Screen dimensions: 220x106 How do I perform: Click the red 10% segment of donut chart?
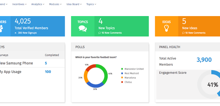pos(91,67)
